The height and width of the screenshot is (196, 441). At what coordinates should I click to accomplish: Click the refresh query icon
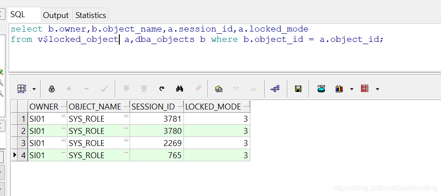162,89
